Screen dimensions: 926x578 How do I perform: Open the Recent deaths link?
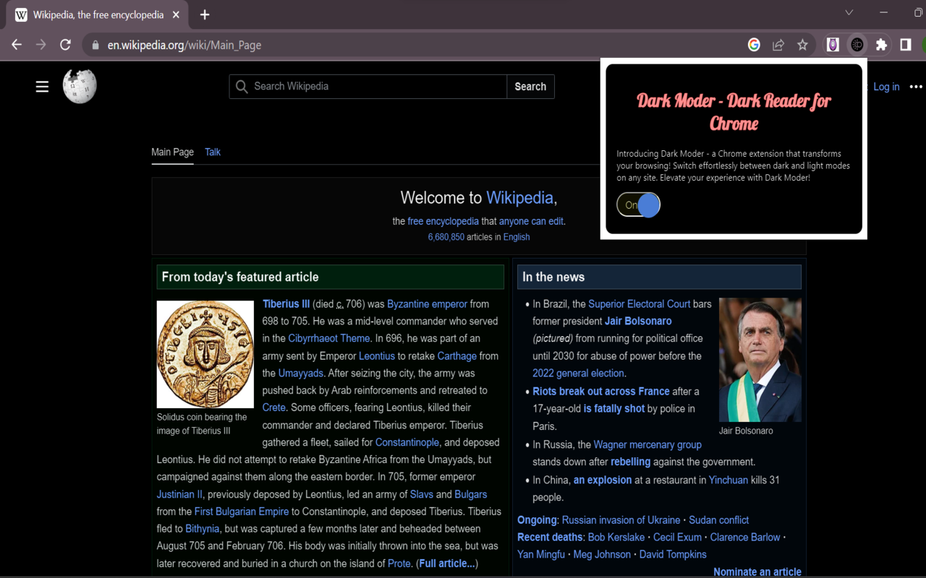click(550, 538)
